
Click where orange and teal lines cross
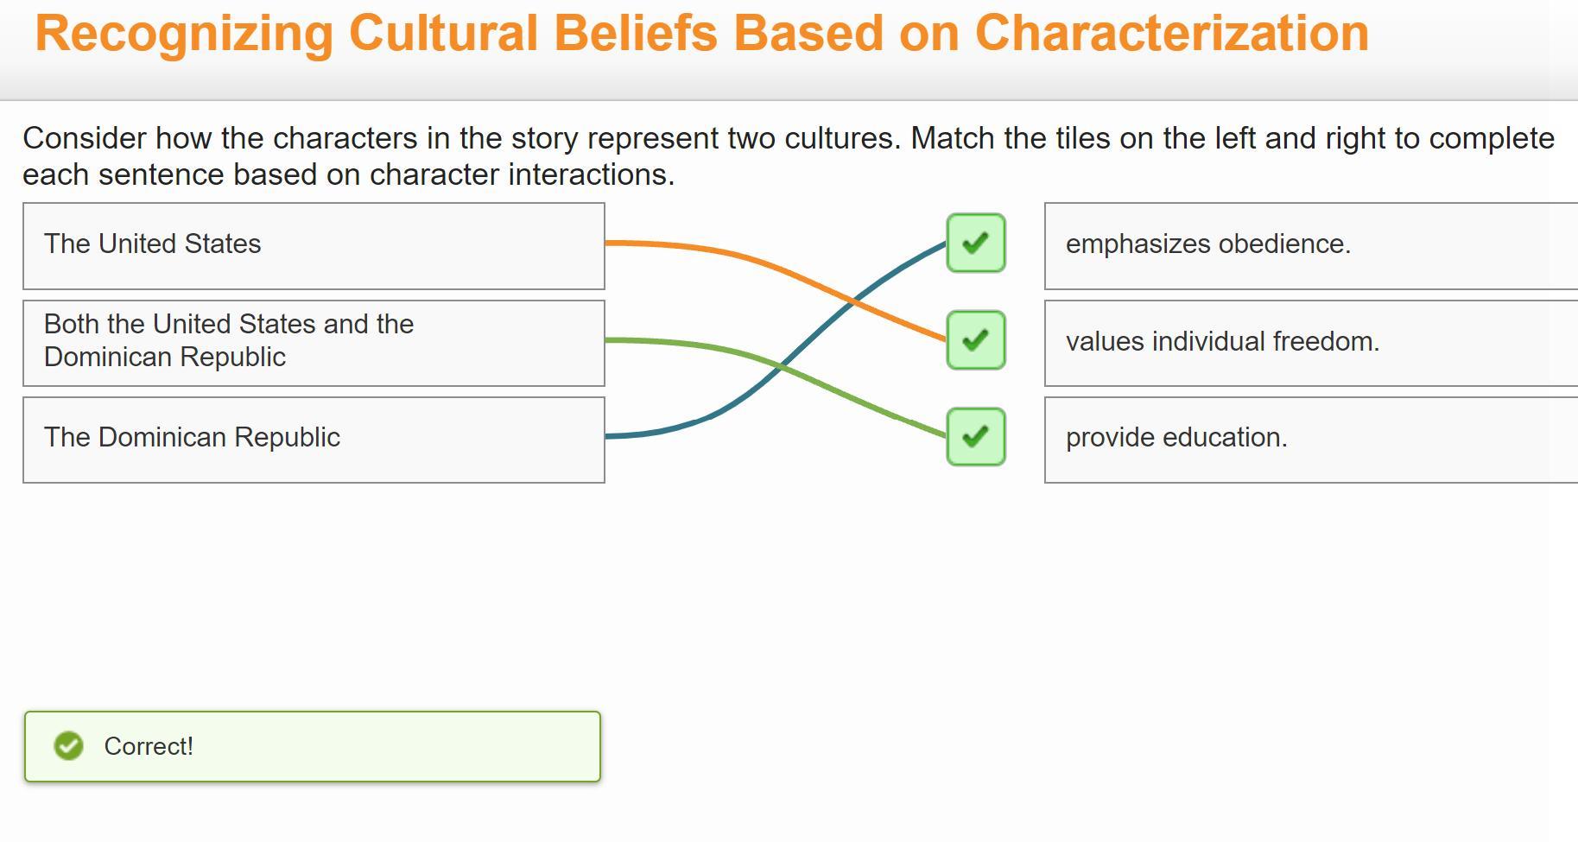(852, 301)
